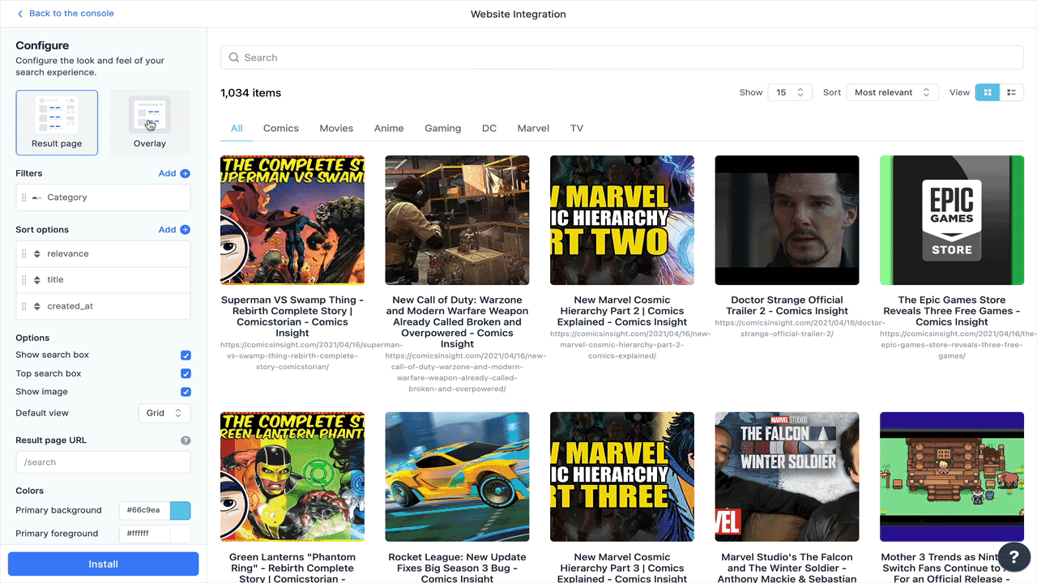
Task: Click the Primary foreground color swatch
Action: tap(180, 534)
